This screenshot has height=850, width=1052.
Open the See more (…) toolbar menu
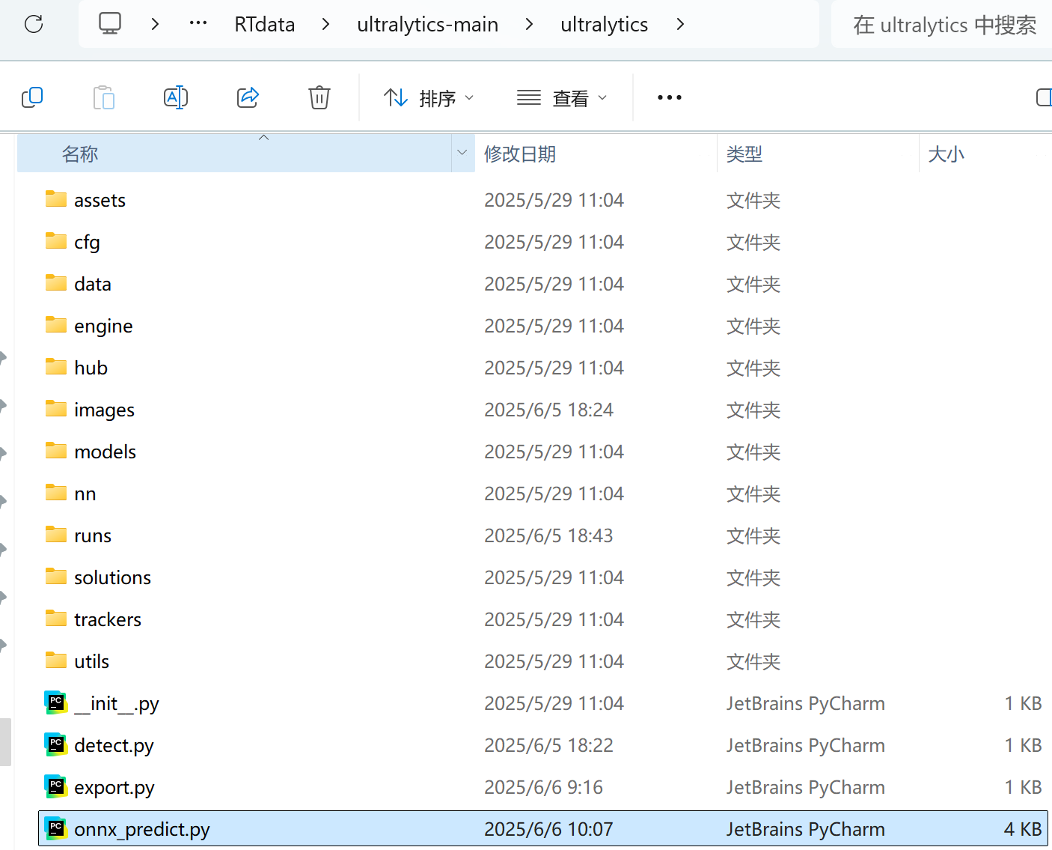tap(669, 97)
